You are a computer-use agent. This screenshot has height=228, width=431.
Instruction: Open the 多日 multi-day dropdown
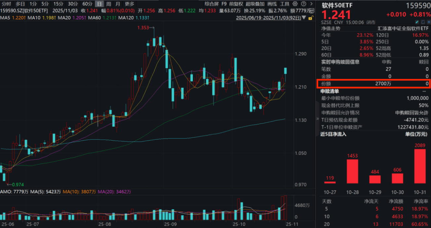pyautogui.click(x=20, y=4)
